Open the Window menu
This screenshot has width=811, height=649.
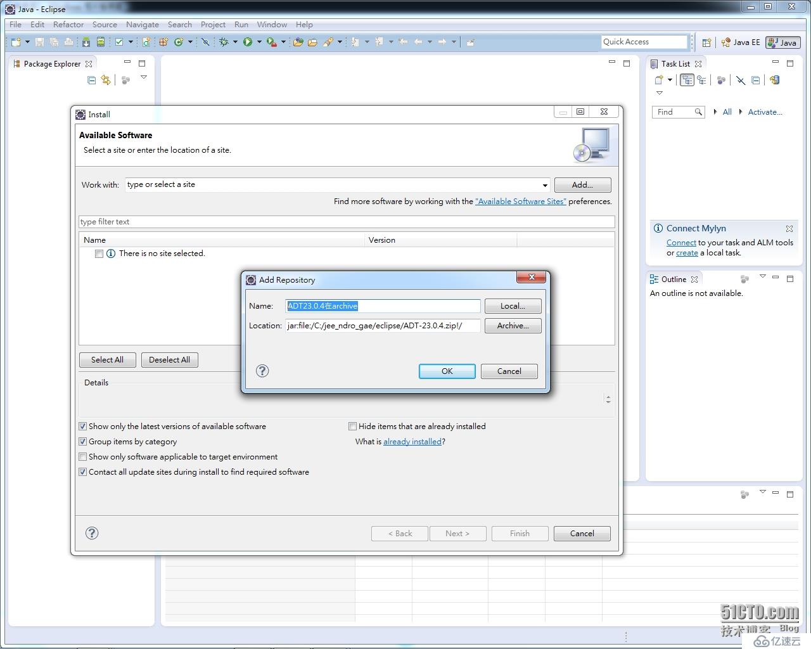point(272,25)
